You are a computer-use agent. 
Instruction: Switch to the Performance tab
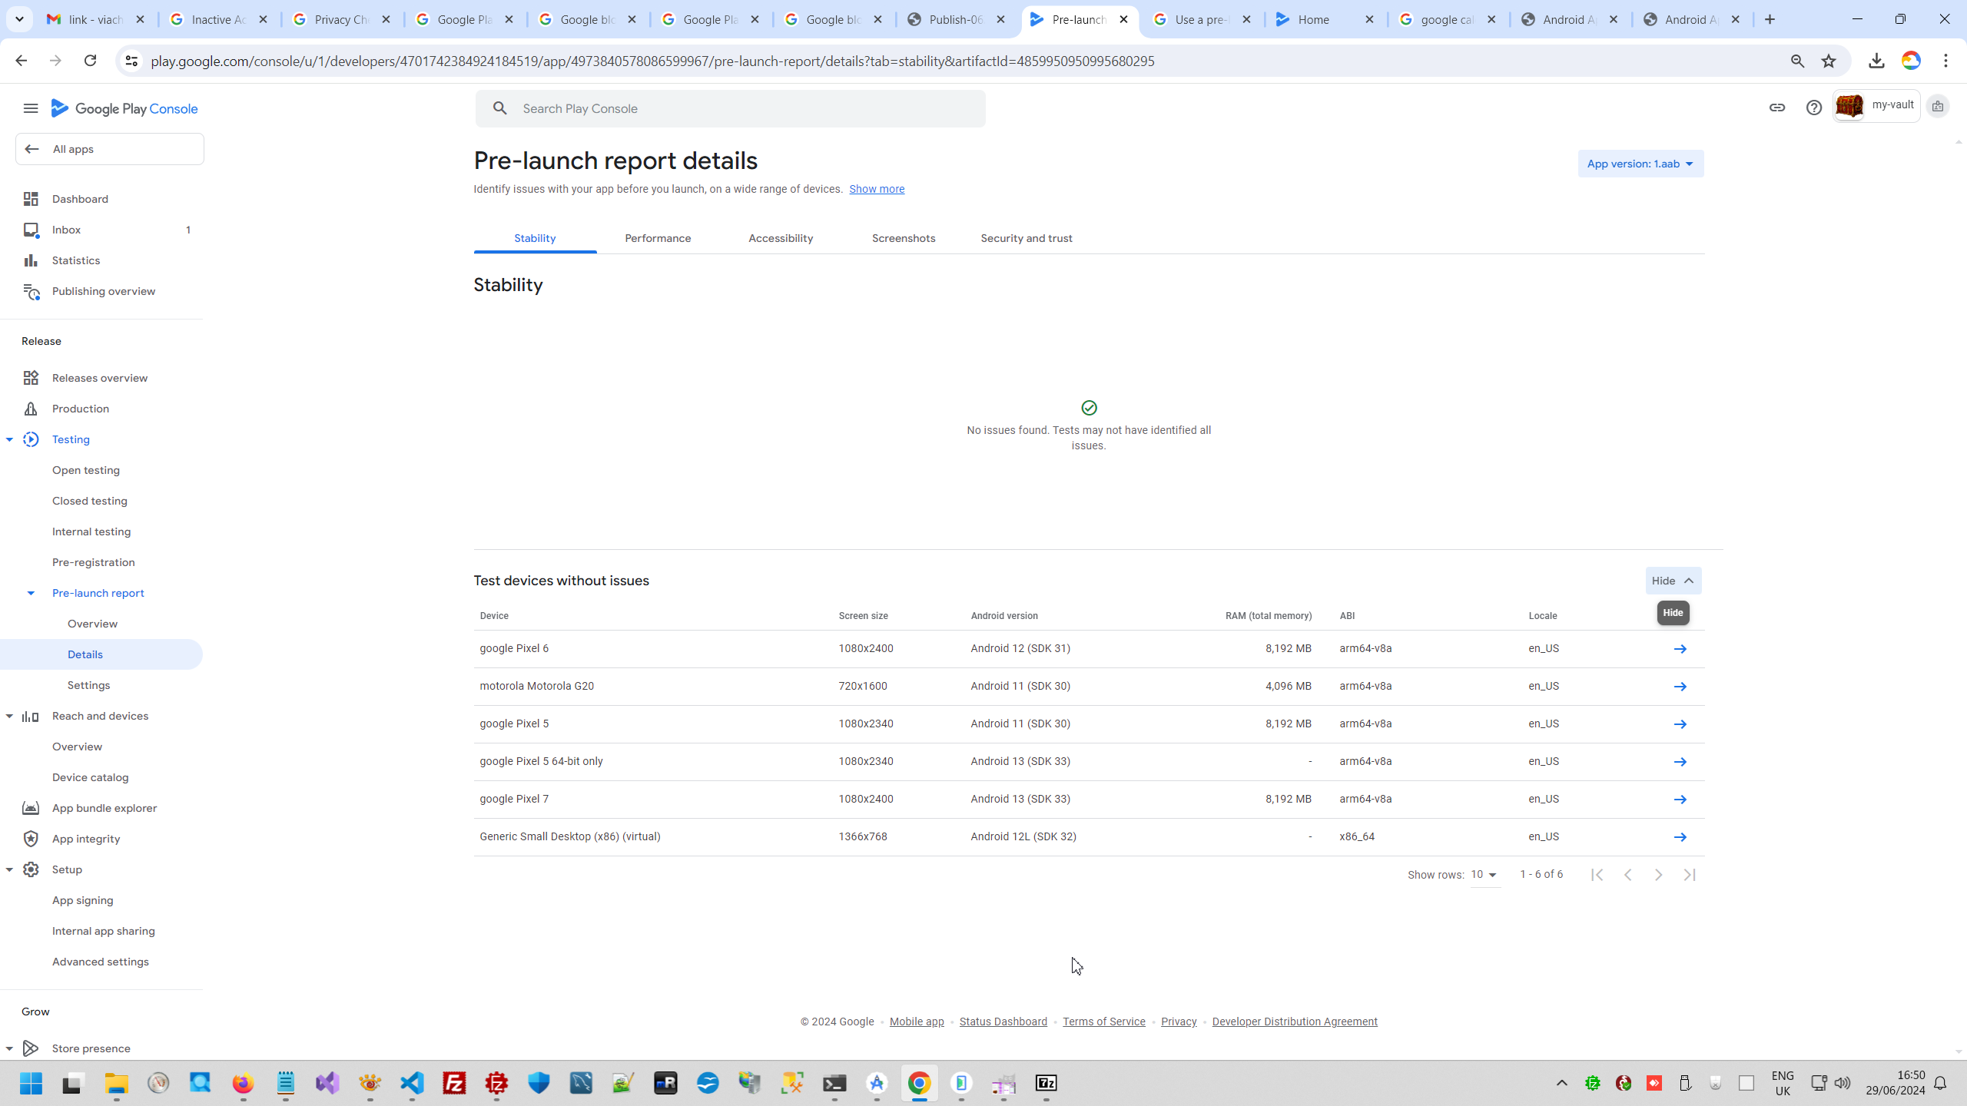[x=658, y=238]
